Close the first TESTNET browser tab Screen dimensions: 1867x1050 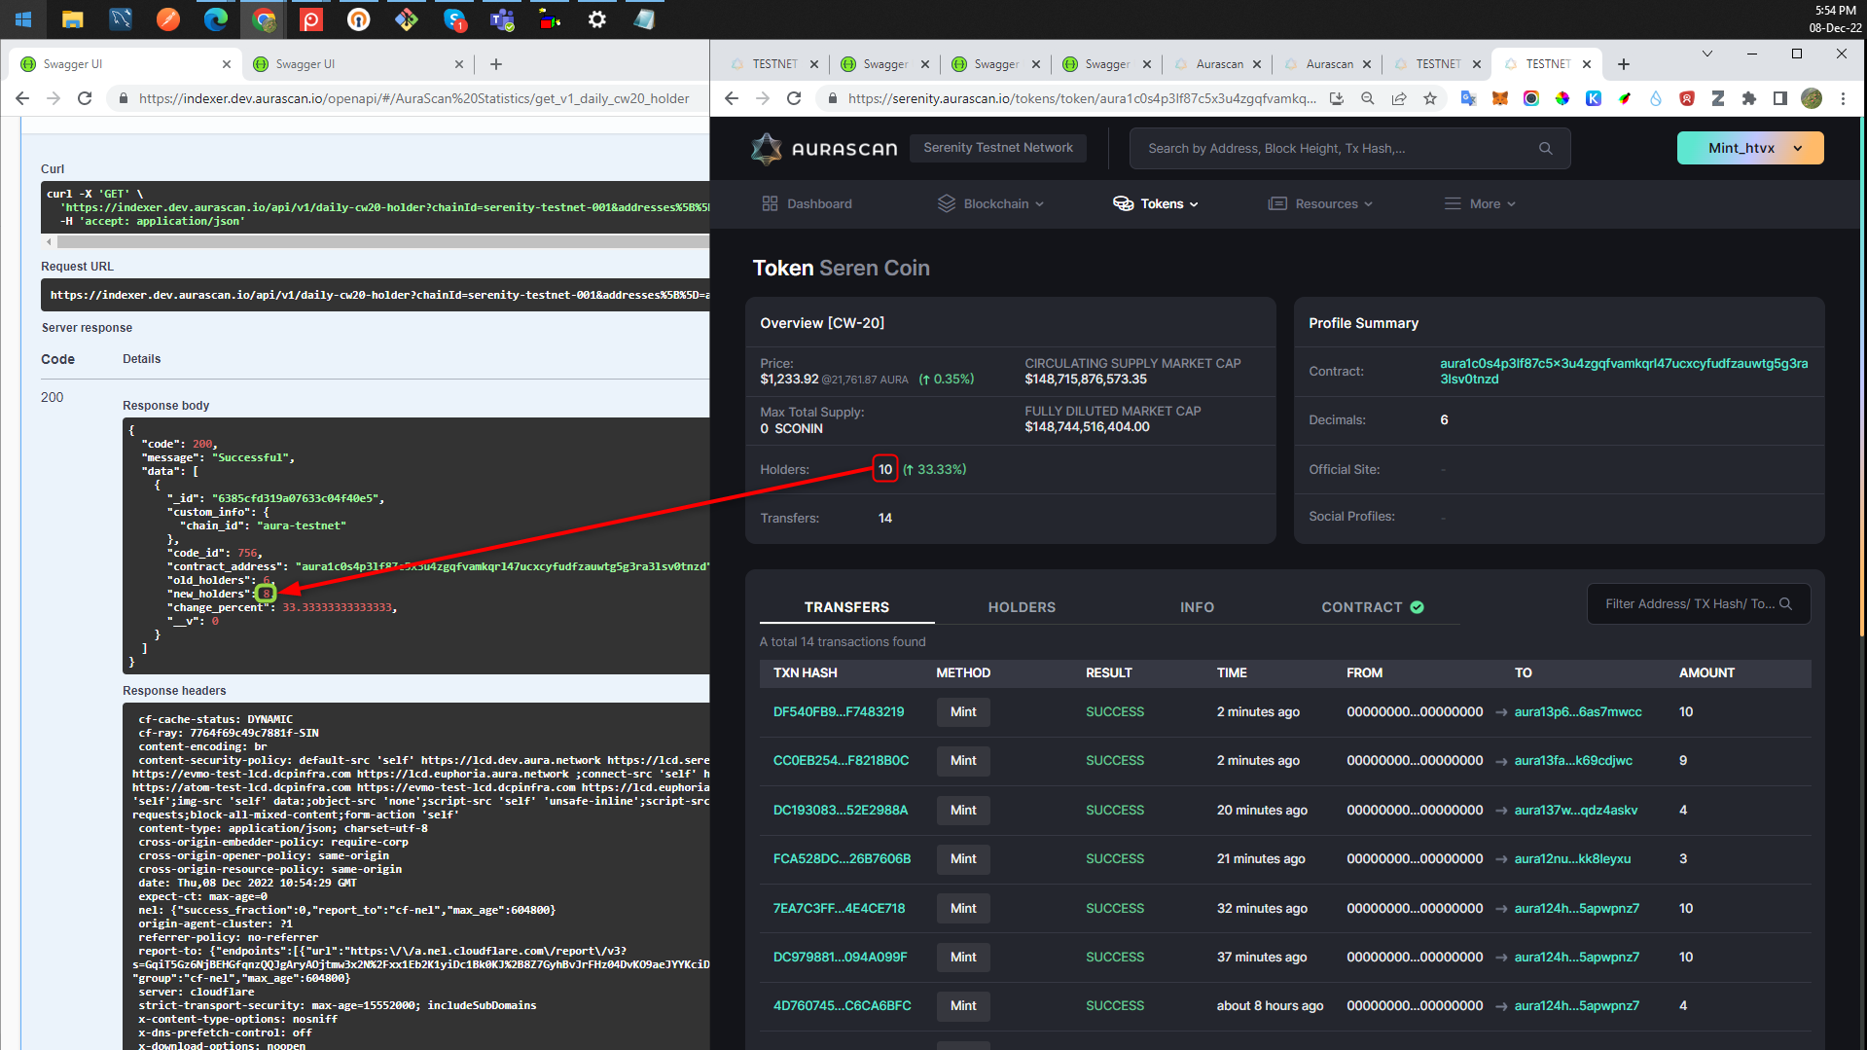814,64
